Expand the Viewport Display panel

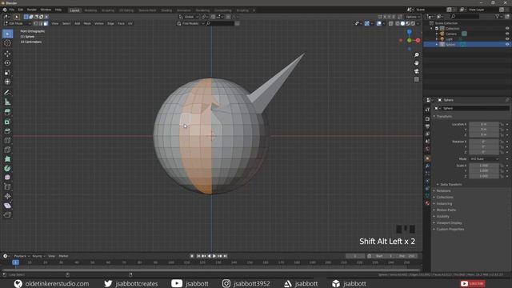pos(449,222)
